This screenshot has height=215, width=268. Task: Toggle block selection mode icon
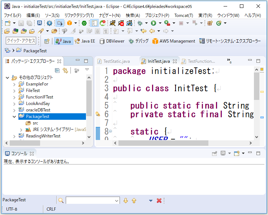pos(98,31)
